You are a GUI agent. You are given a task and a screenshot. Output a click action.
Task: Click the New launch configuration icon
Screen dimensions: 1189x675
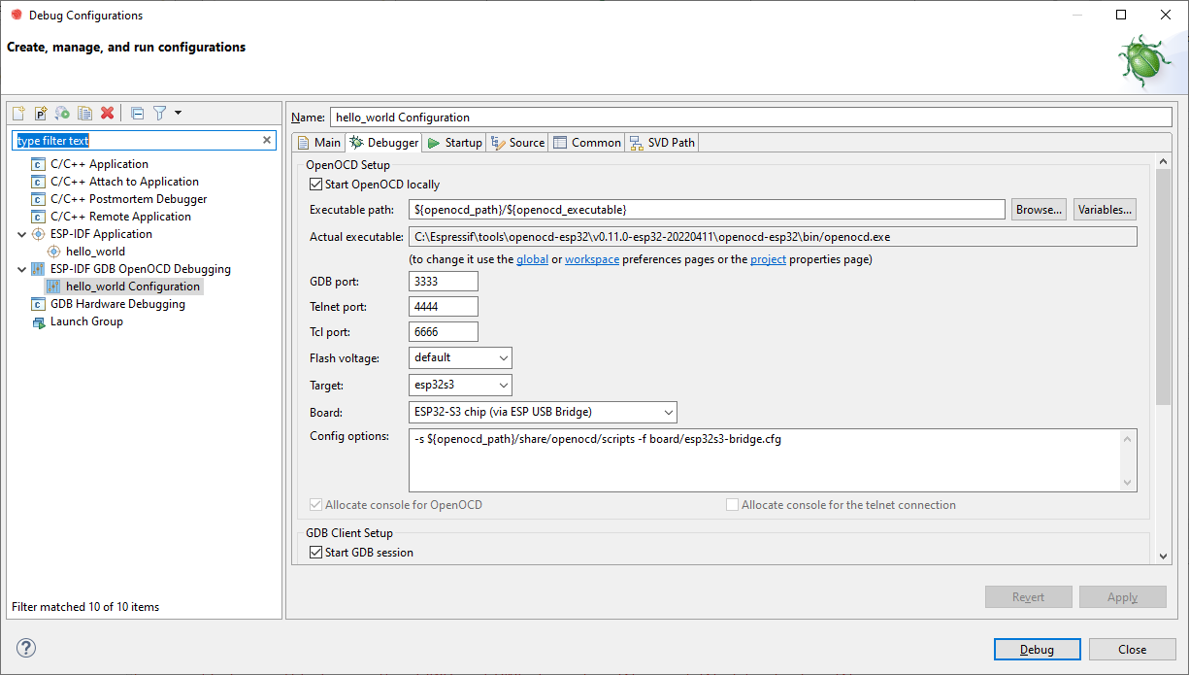click(18, 113)
